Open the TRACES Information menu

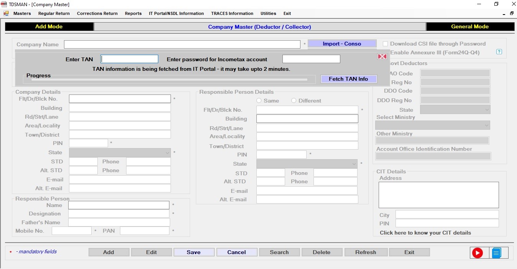[x=232, y=13]
